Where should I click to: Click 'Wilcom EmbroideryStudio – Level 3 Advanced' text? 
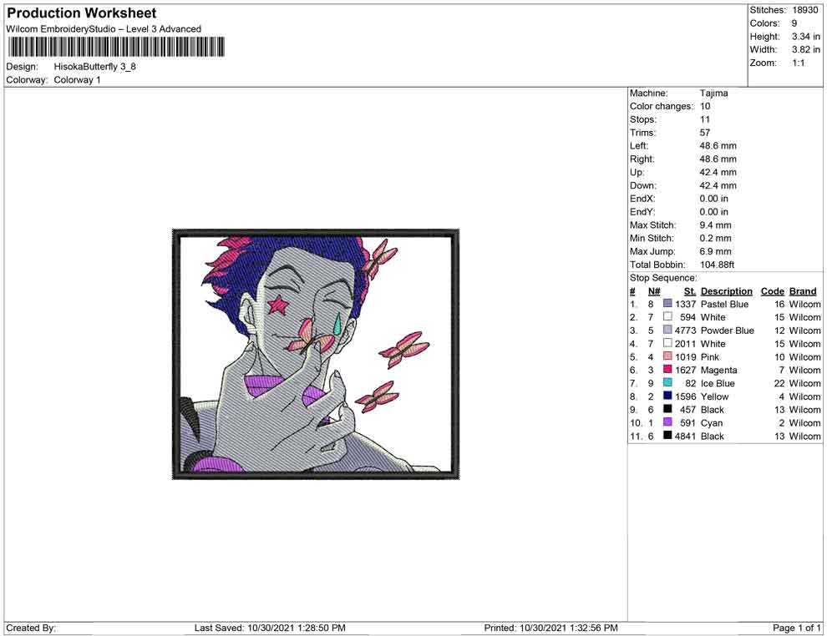[104, 29]
